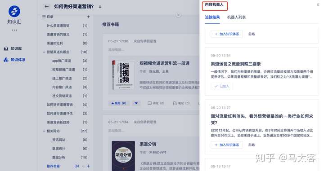Screen dimensions: 324x171
Task: Open 知识库 in the sidebar
Action: tap(13, 48)
